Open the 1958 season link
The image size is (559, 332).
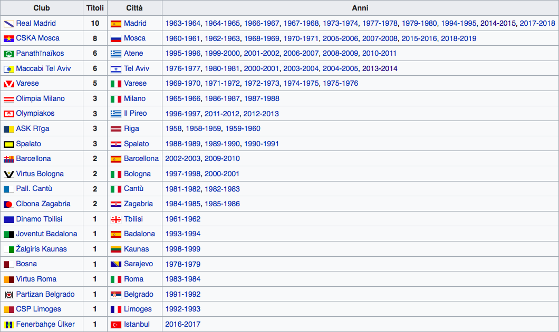174,129
